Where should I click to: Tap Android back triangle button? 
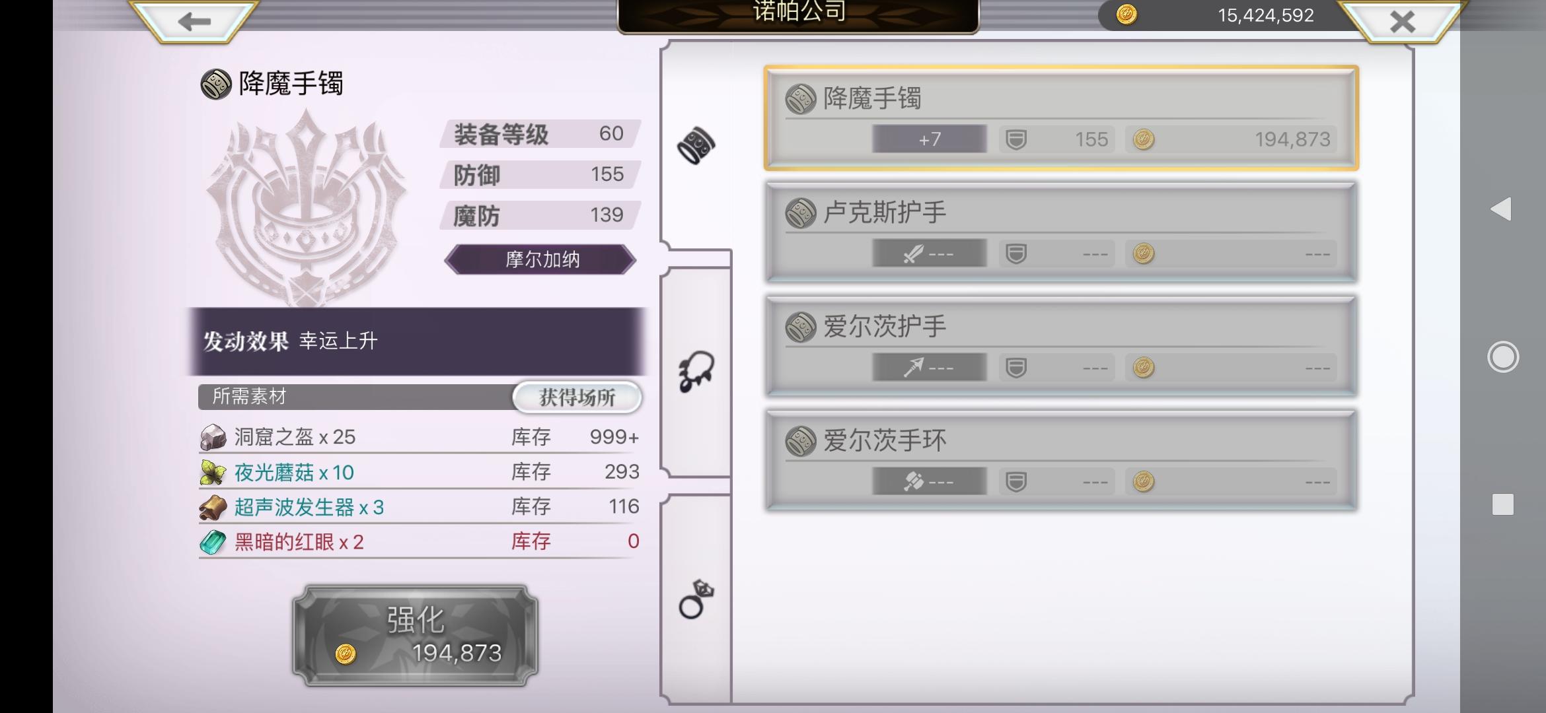1501,209
